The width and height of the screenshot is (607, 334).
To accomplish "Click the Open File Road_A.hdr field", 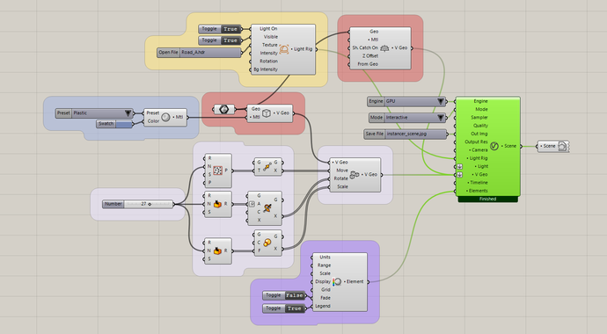I will coord(199,52).
